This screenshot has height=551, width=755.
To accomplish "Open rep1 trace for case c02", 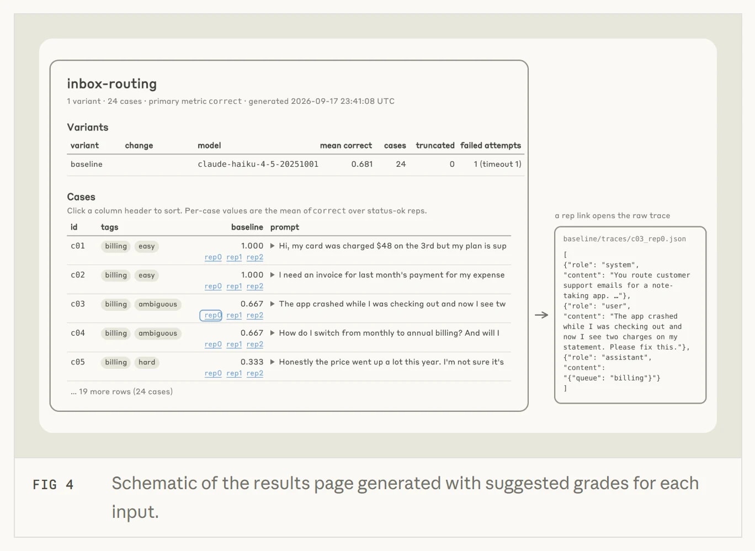I will (234, 287).
